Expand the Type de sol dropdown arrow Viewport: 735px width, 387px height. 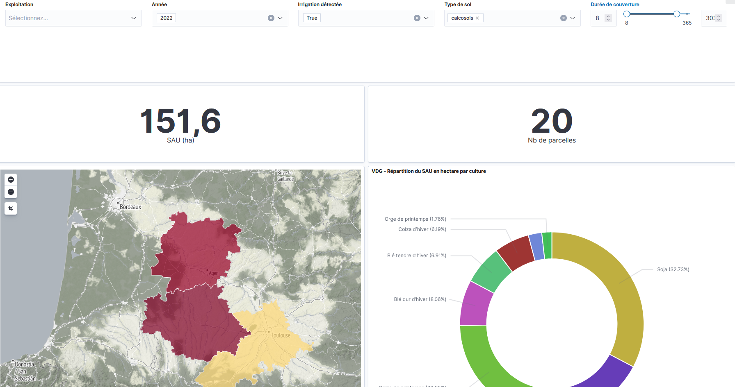(x=573, y=18)
